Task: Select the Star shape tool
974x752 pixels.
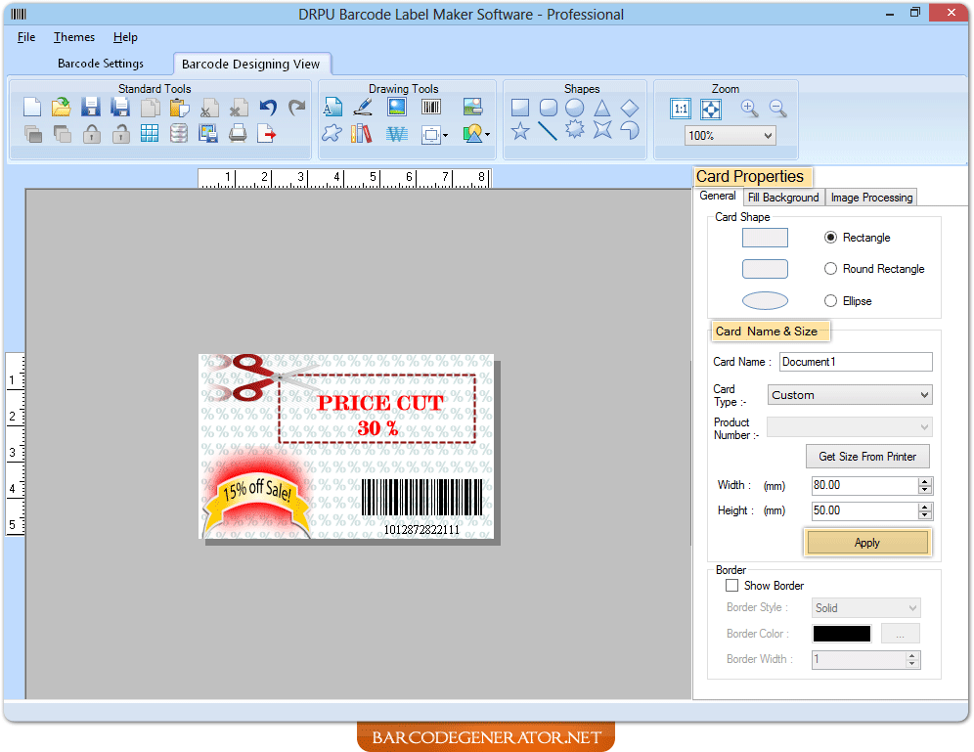Action: pos(520,132)
